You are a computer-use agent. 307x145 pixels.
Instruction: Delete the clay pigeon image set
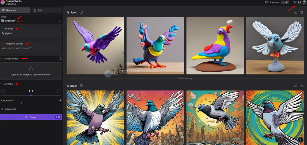[x=302, y=12]
